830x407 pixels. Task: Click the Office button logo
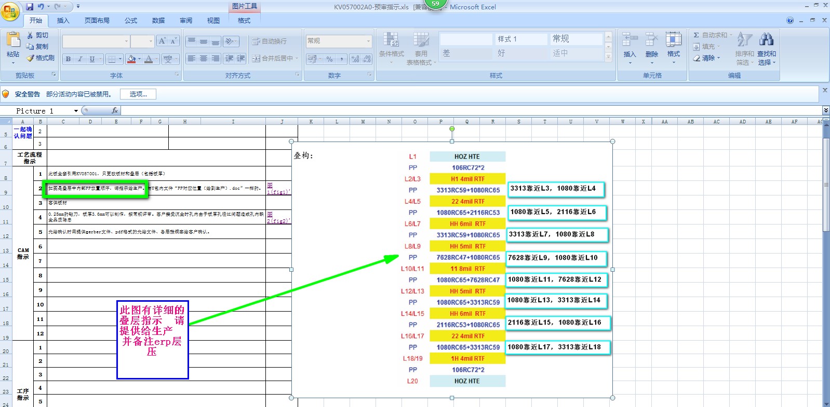pos(10,11)
